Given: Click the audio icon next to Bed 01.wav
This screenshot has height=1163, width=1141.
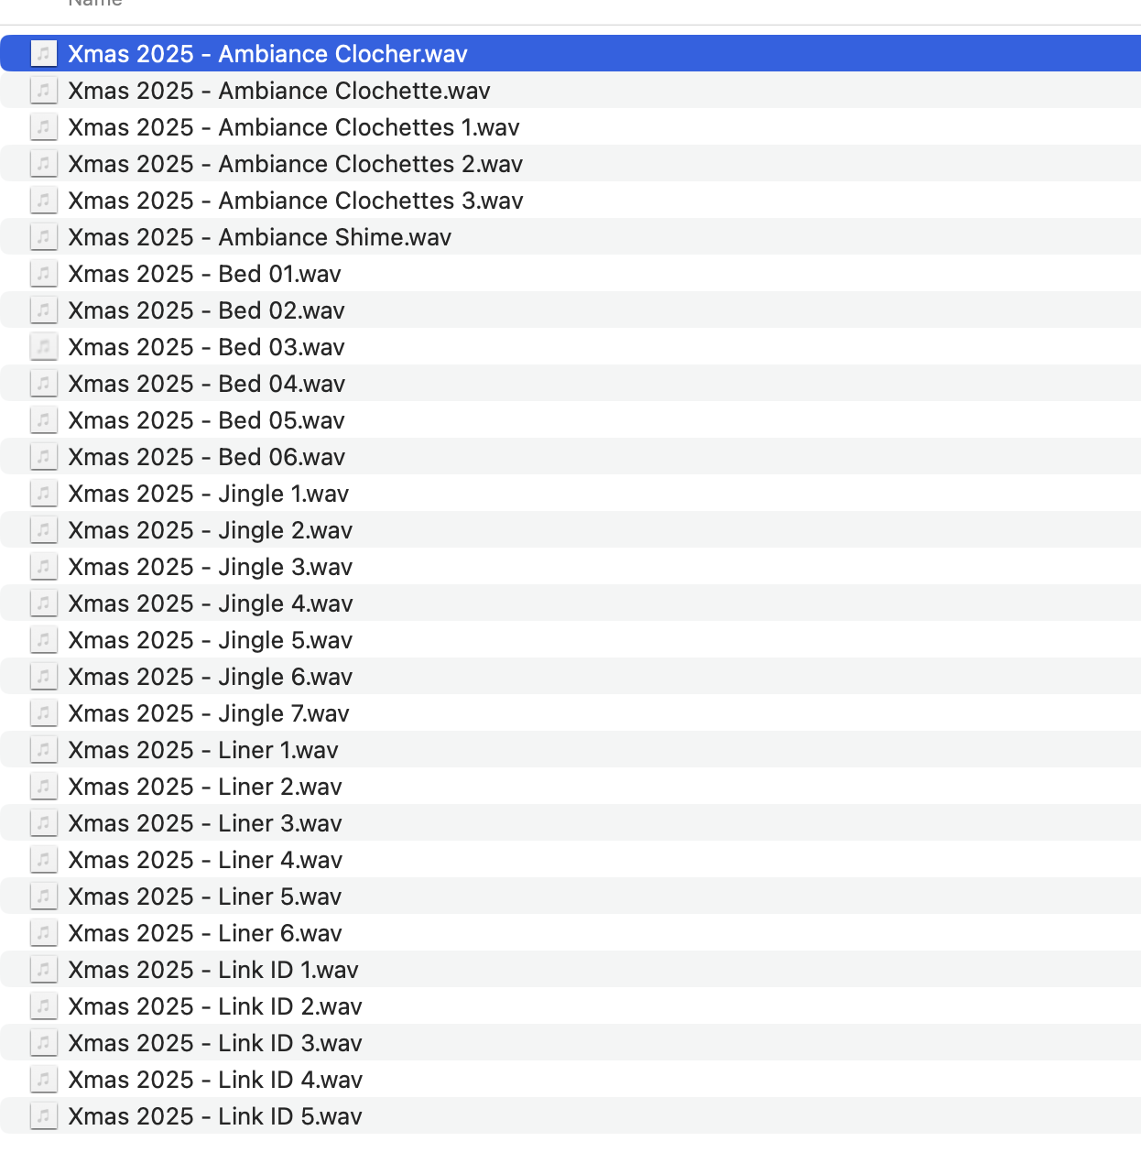Looking at the screenshot, I should coord(43,274).
